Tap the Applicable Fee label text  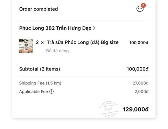(x=34, y=91)
